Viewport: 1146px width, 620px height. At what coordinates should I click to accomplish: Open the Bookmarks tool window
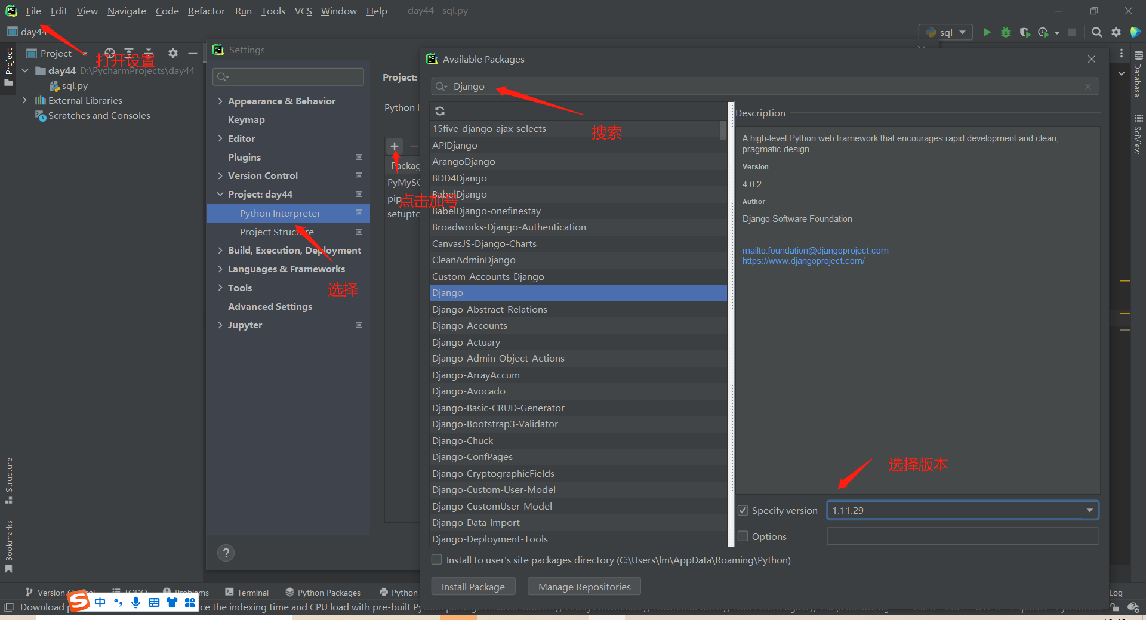9,546
